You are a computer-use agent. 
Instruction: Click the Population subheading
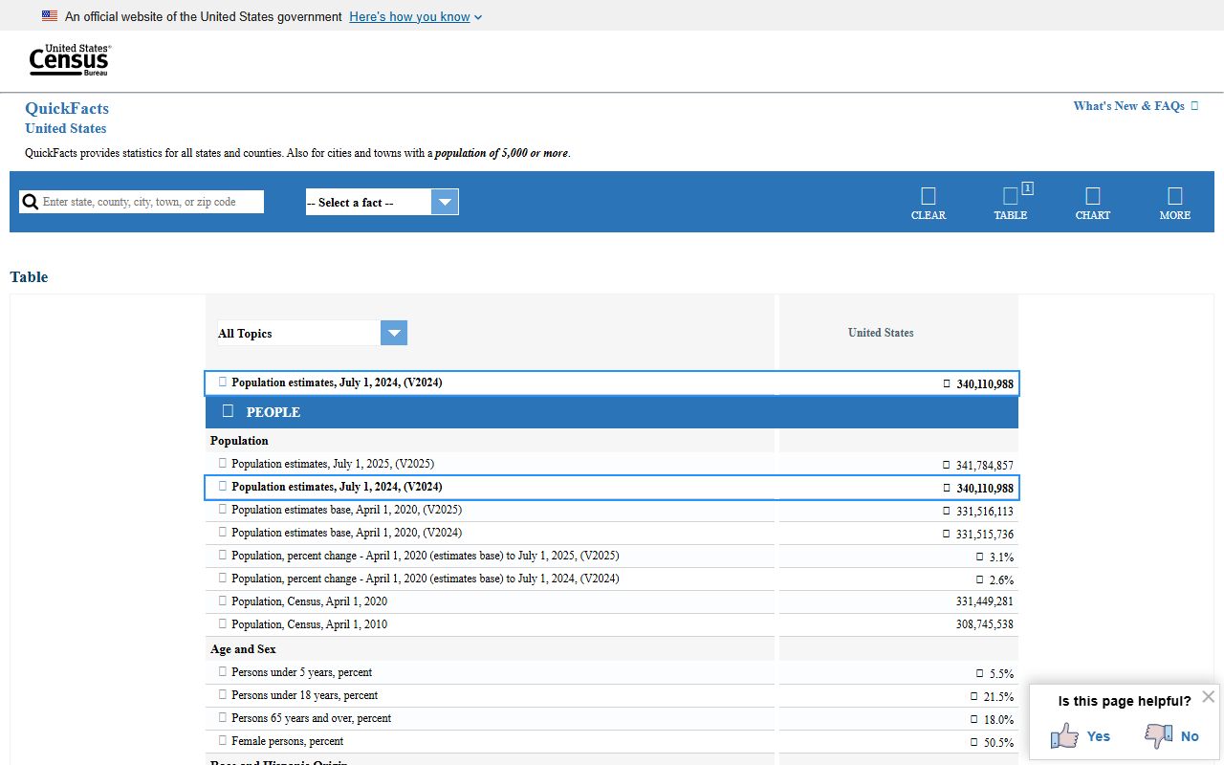[x=239, y=441]
